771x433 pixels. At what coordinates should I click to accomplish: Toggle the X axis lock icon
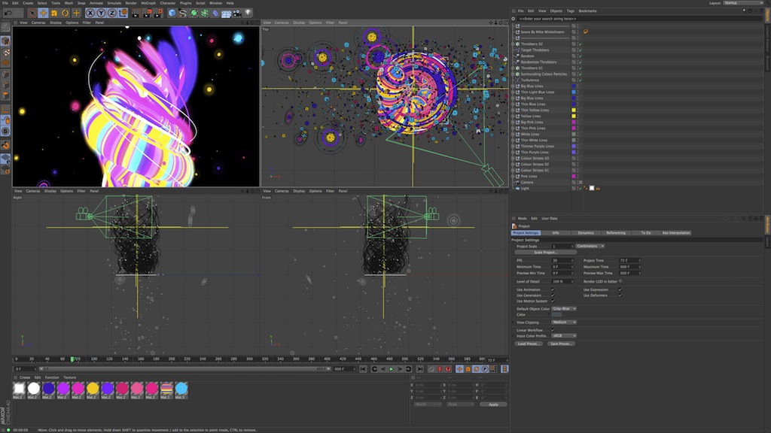point(90,13)
